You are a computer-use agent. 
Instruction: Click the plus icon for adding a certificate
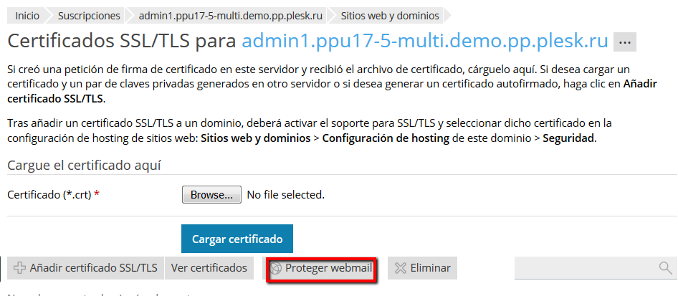(20, 268)
